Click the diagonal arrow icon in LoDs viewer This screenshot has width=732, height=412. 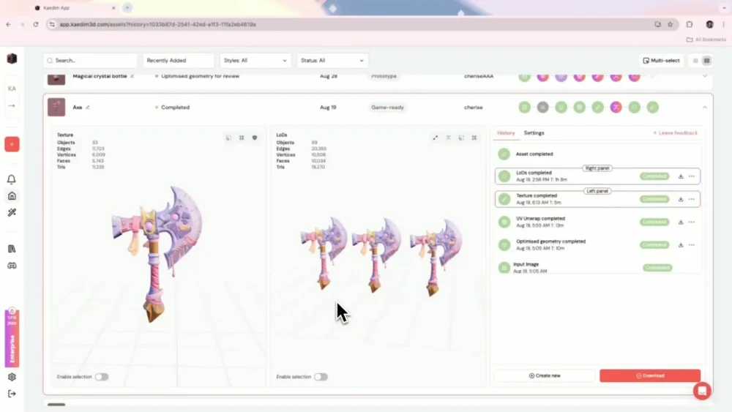pyautogui.click(x=435, y=138)
